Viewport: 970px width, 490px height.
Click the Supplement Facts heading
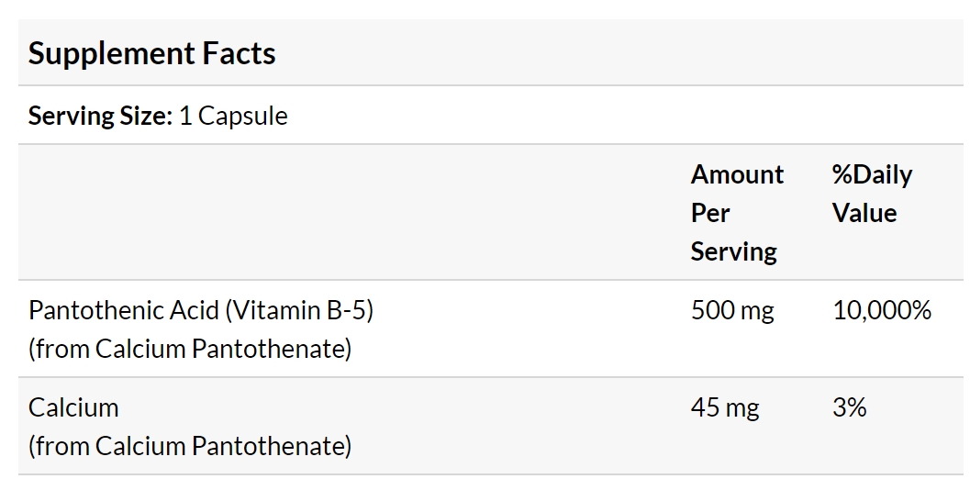151,54
